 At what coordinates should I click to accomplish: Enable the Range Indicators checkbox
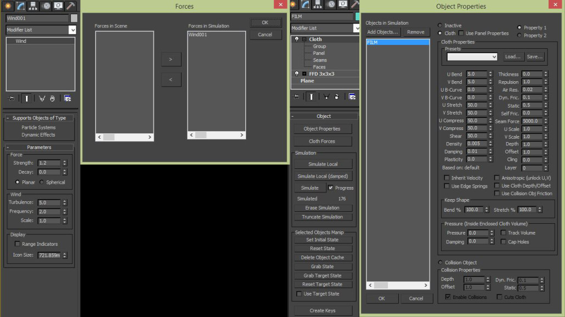tap(18, 244)
